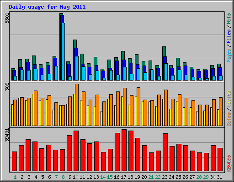Click the 39451 axis maximum label
The image size is (234, 182).
pyautogui.click(x=7, y=135)
